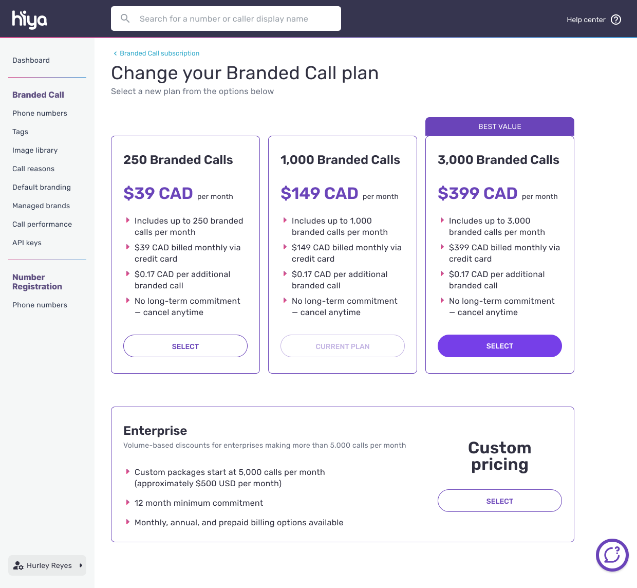637x588 pixels.
Task: Open the chat support bubble icon
Action: pos(612,555)
